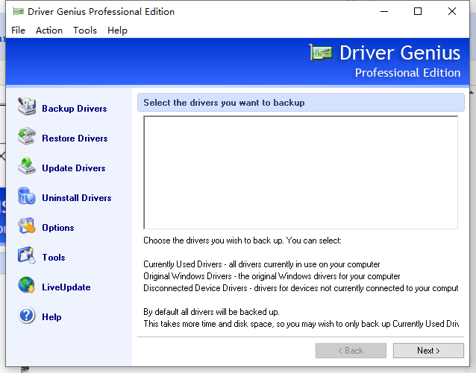Click the 'Original Windows Drivers' description line

pyautogui.click(x=272, y=276)
